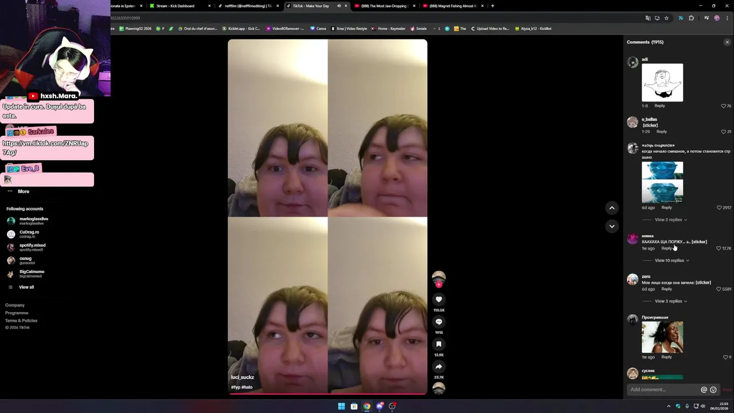This screenshot has height=413, width=734.
Task: Follow the creator with the red plus badge
Action: [x=439, y=285]
